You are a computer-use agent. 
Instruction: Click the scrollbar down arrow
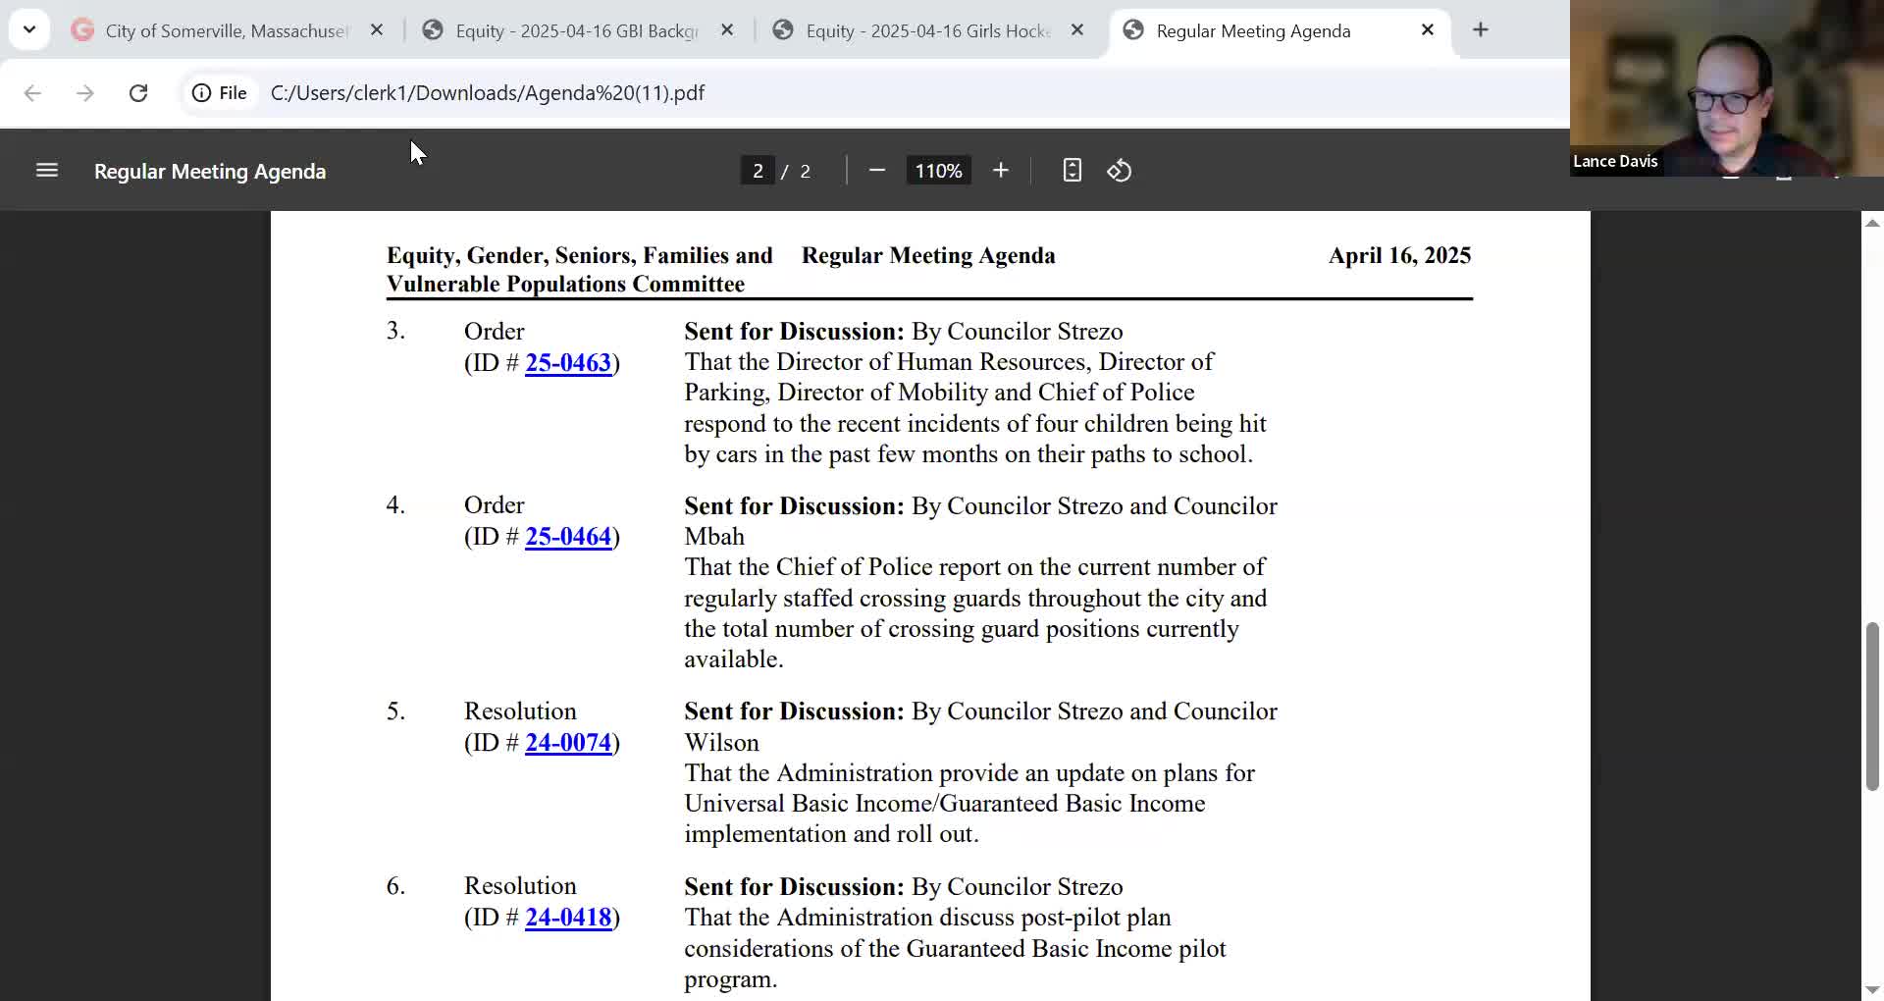pyautogui.click(x=1872, y=989)
